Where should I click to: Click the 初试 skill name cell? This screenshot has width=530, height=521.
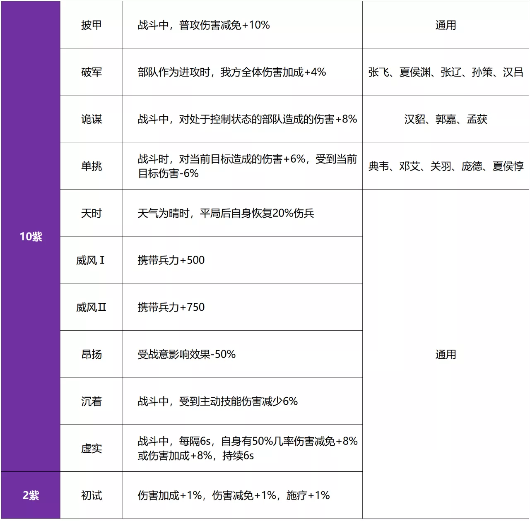pos(91,495)
